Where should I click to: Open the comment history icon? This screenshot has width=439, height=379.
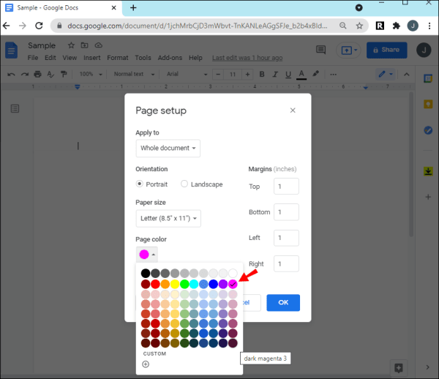pyautogui.click(x=321, y=50)
